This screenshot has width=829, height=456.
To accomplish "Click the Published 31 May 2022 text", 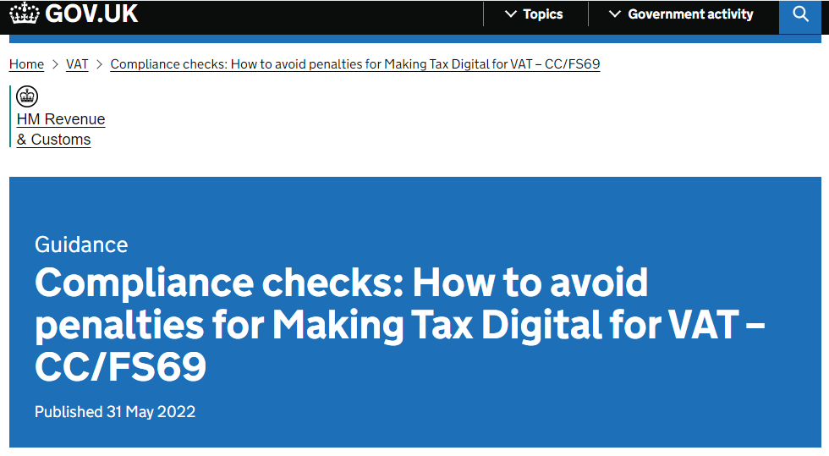I will (x=115, y=411).
